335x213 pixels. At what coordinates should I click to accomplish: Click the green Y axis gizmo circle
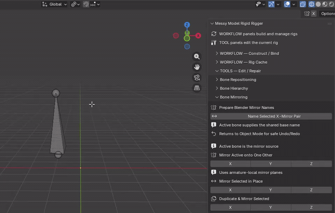187,39
